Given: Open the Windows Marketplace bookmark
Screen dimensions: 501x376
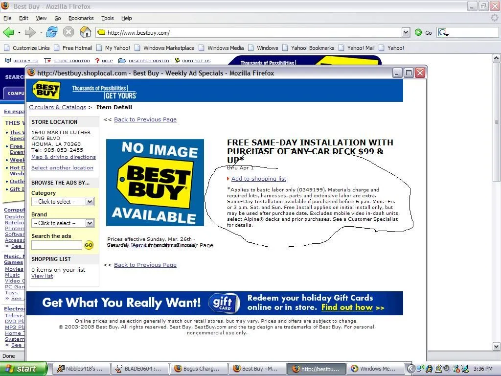Looking at the screenshot, I should (x=164, y=48).
